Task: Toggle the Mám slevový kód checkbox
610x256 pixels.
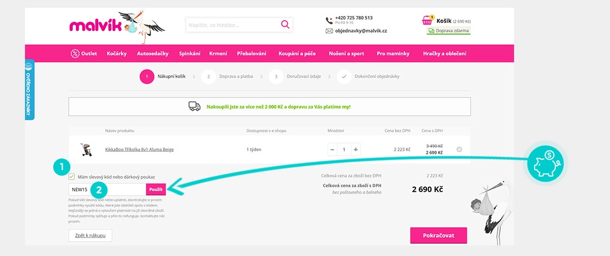Action: [x=72, y=177]
